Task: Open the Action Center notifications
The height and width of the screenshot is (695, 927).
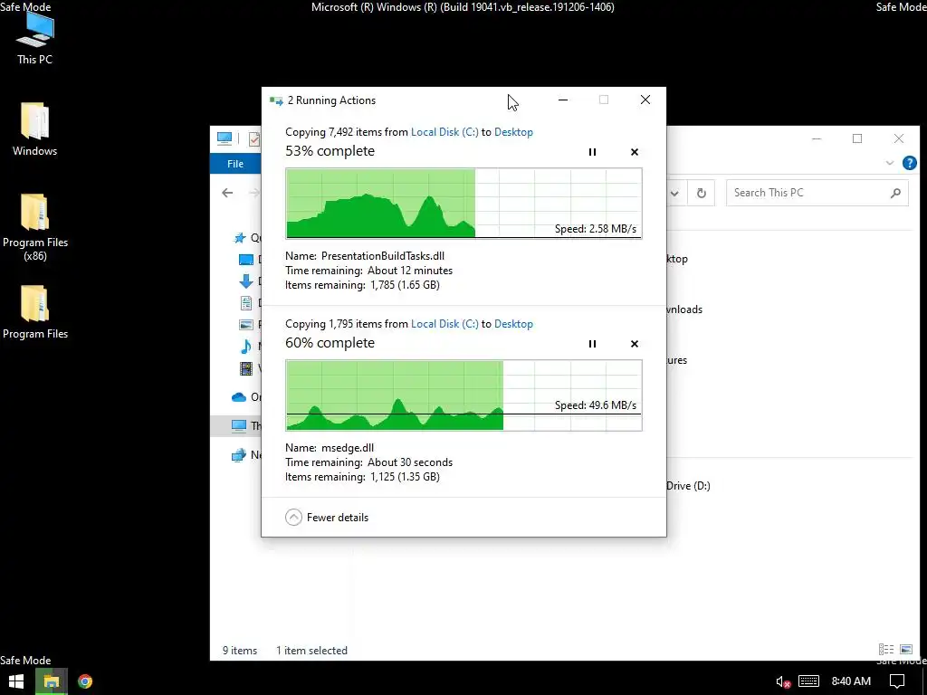Action: coord(897,681)
